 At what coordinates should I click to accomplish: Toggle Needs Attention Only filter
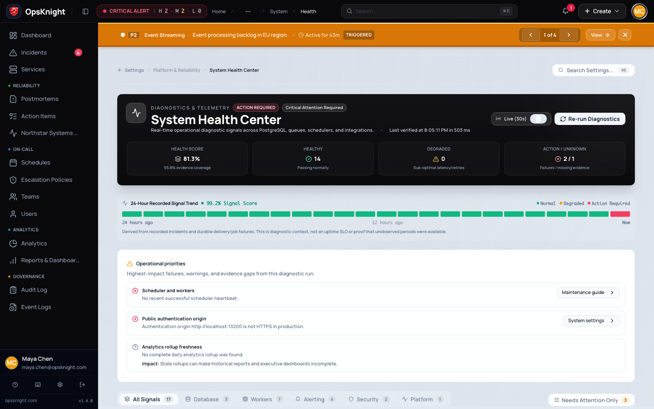[591, 400]
